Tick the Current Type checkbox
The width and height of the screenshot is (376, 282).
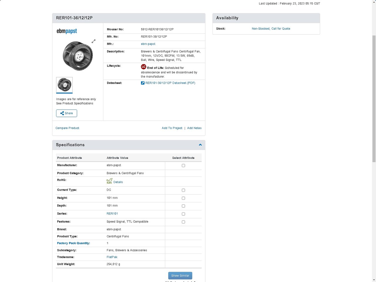183,190
